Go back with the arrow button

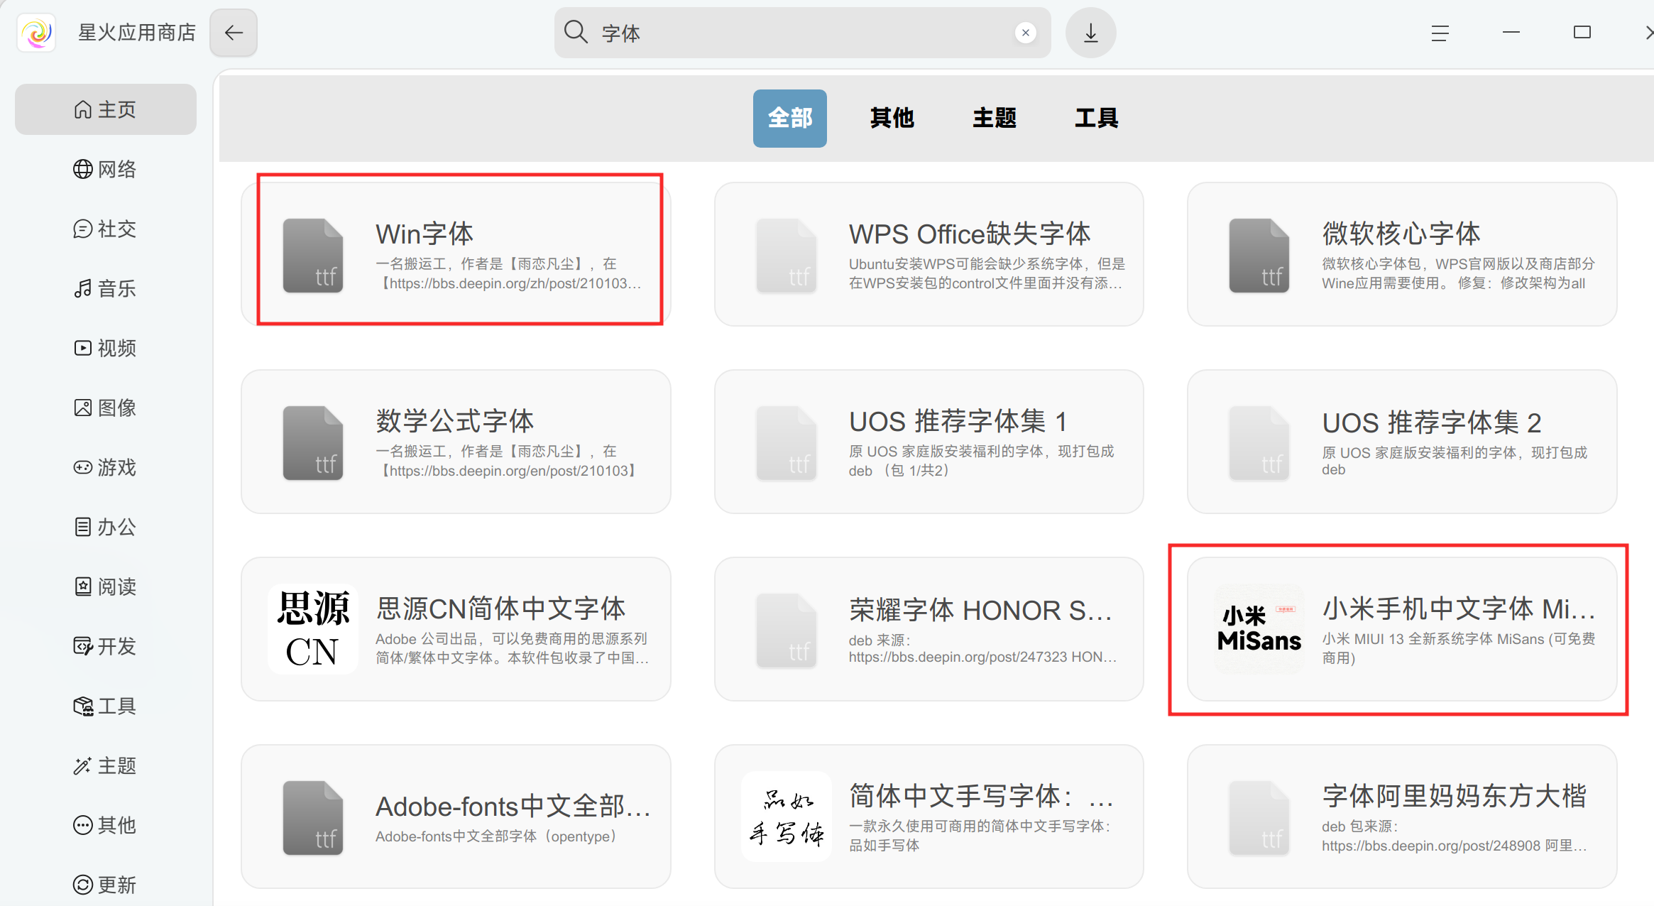[234, 33]
